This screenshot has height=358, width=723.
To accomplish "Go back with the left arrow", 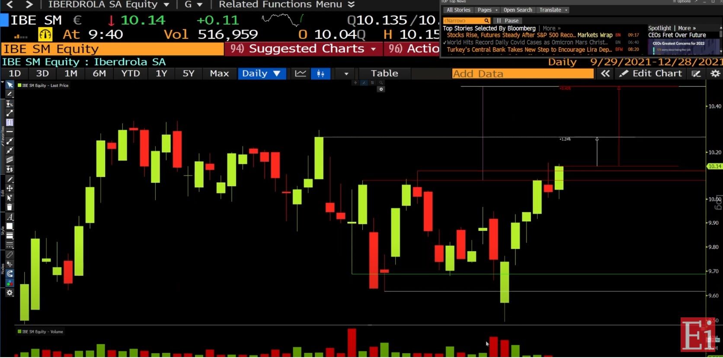I will tap(10, 4).
